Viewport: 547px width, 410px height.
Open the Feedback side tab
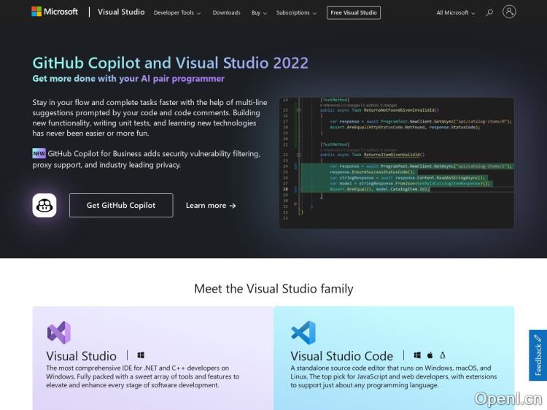coord(538,355)
